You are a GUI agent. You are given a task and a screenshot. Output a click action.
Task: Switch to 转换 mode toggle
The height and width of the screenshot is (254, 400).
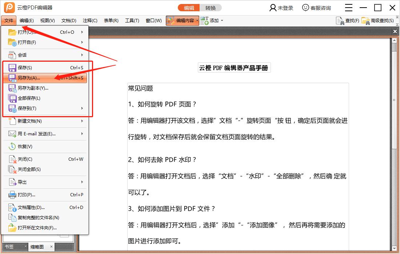click(x=211, y=8)
